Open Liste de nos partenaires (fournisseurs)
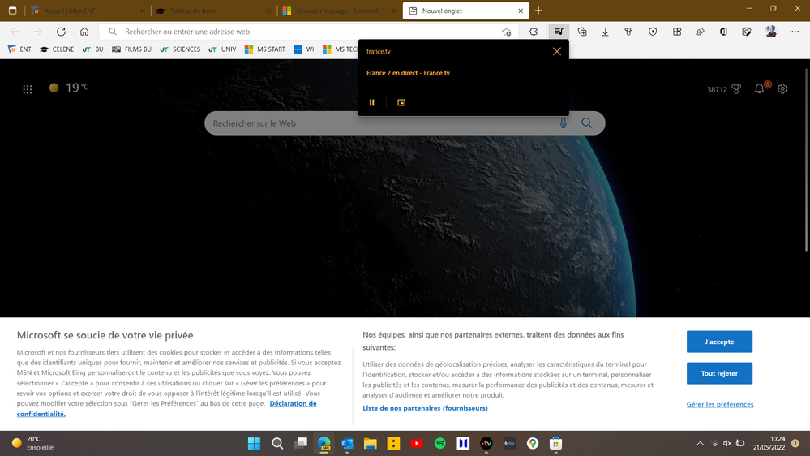 (425, 408)
